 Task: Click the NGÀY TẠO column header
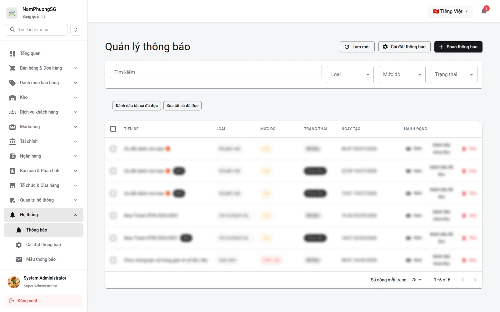[351, 129]
